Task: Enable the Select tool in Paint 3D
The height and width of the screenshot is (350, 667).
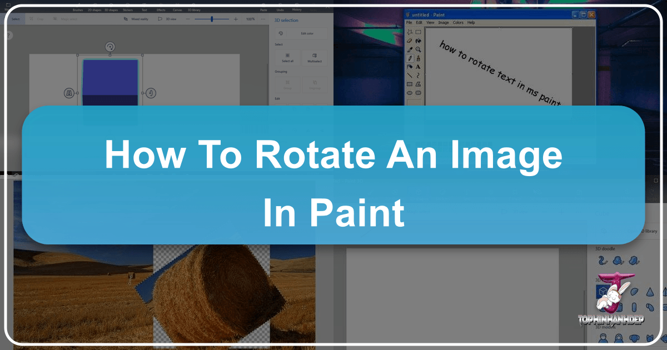Action: [x=16, y=18]
